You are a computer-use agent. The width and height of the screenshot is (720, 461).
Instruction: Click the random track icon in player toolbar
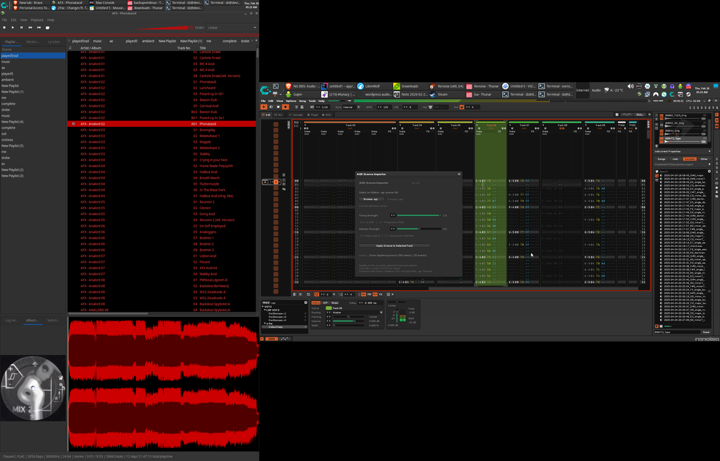[x=47, y=28]
